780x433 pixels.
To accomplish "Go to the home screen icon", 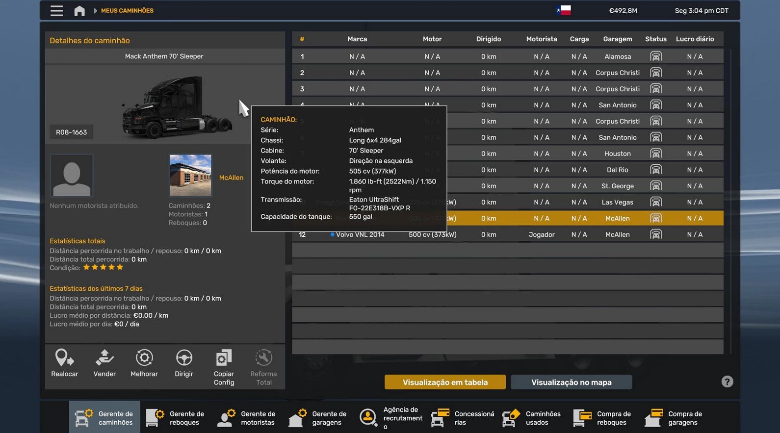I will (79, 11).
